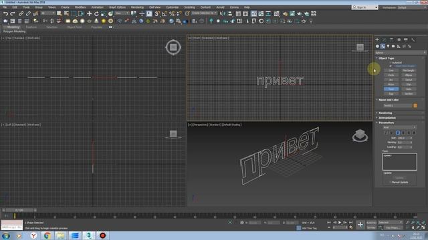
Task: Open Select by Name dialog
Action: coord(66,13)
